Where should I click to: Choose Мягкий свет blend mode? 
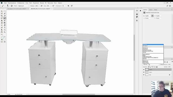[x=145, y=62]
